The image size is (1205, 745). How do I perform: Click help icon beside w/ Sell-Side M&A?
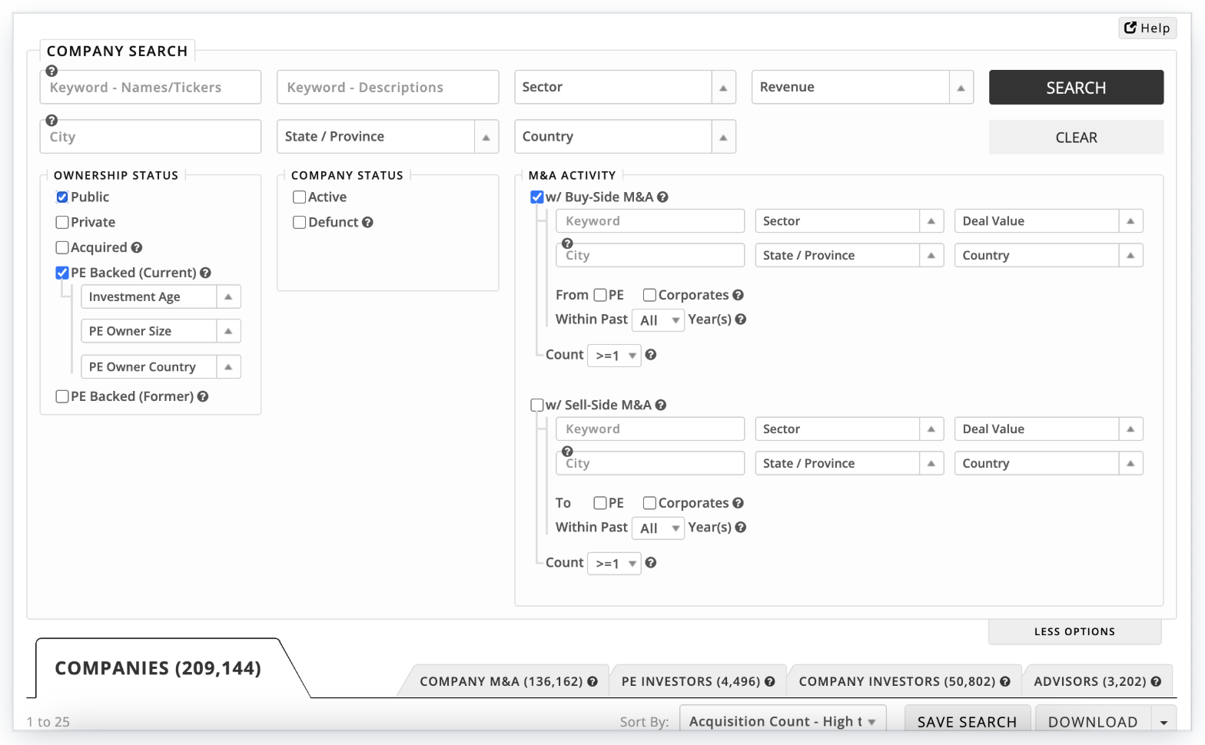[661, 405]
